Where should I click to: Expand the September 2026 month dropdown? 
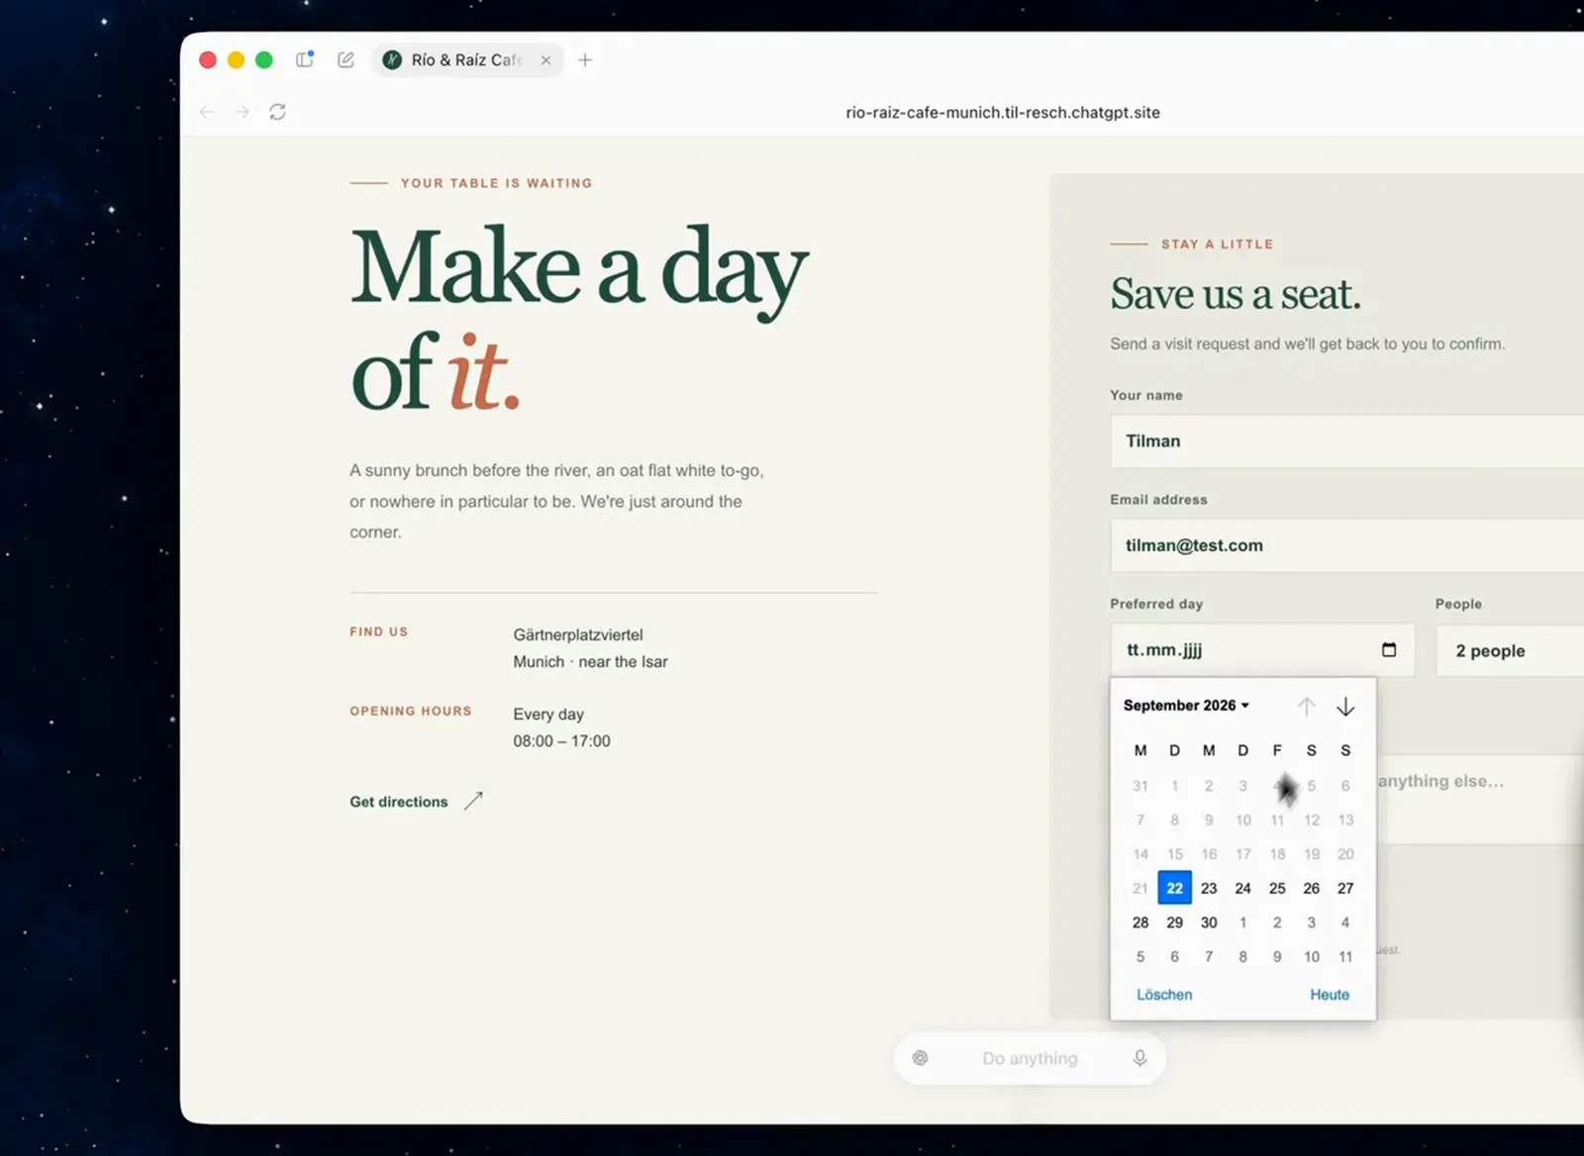pyautogui.click(x=1186, y=706)
